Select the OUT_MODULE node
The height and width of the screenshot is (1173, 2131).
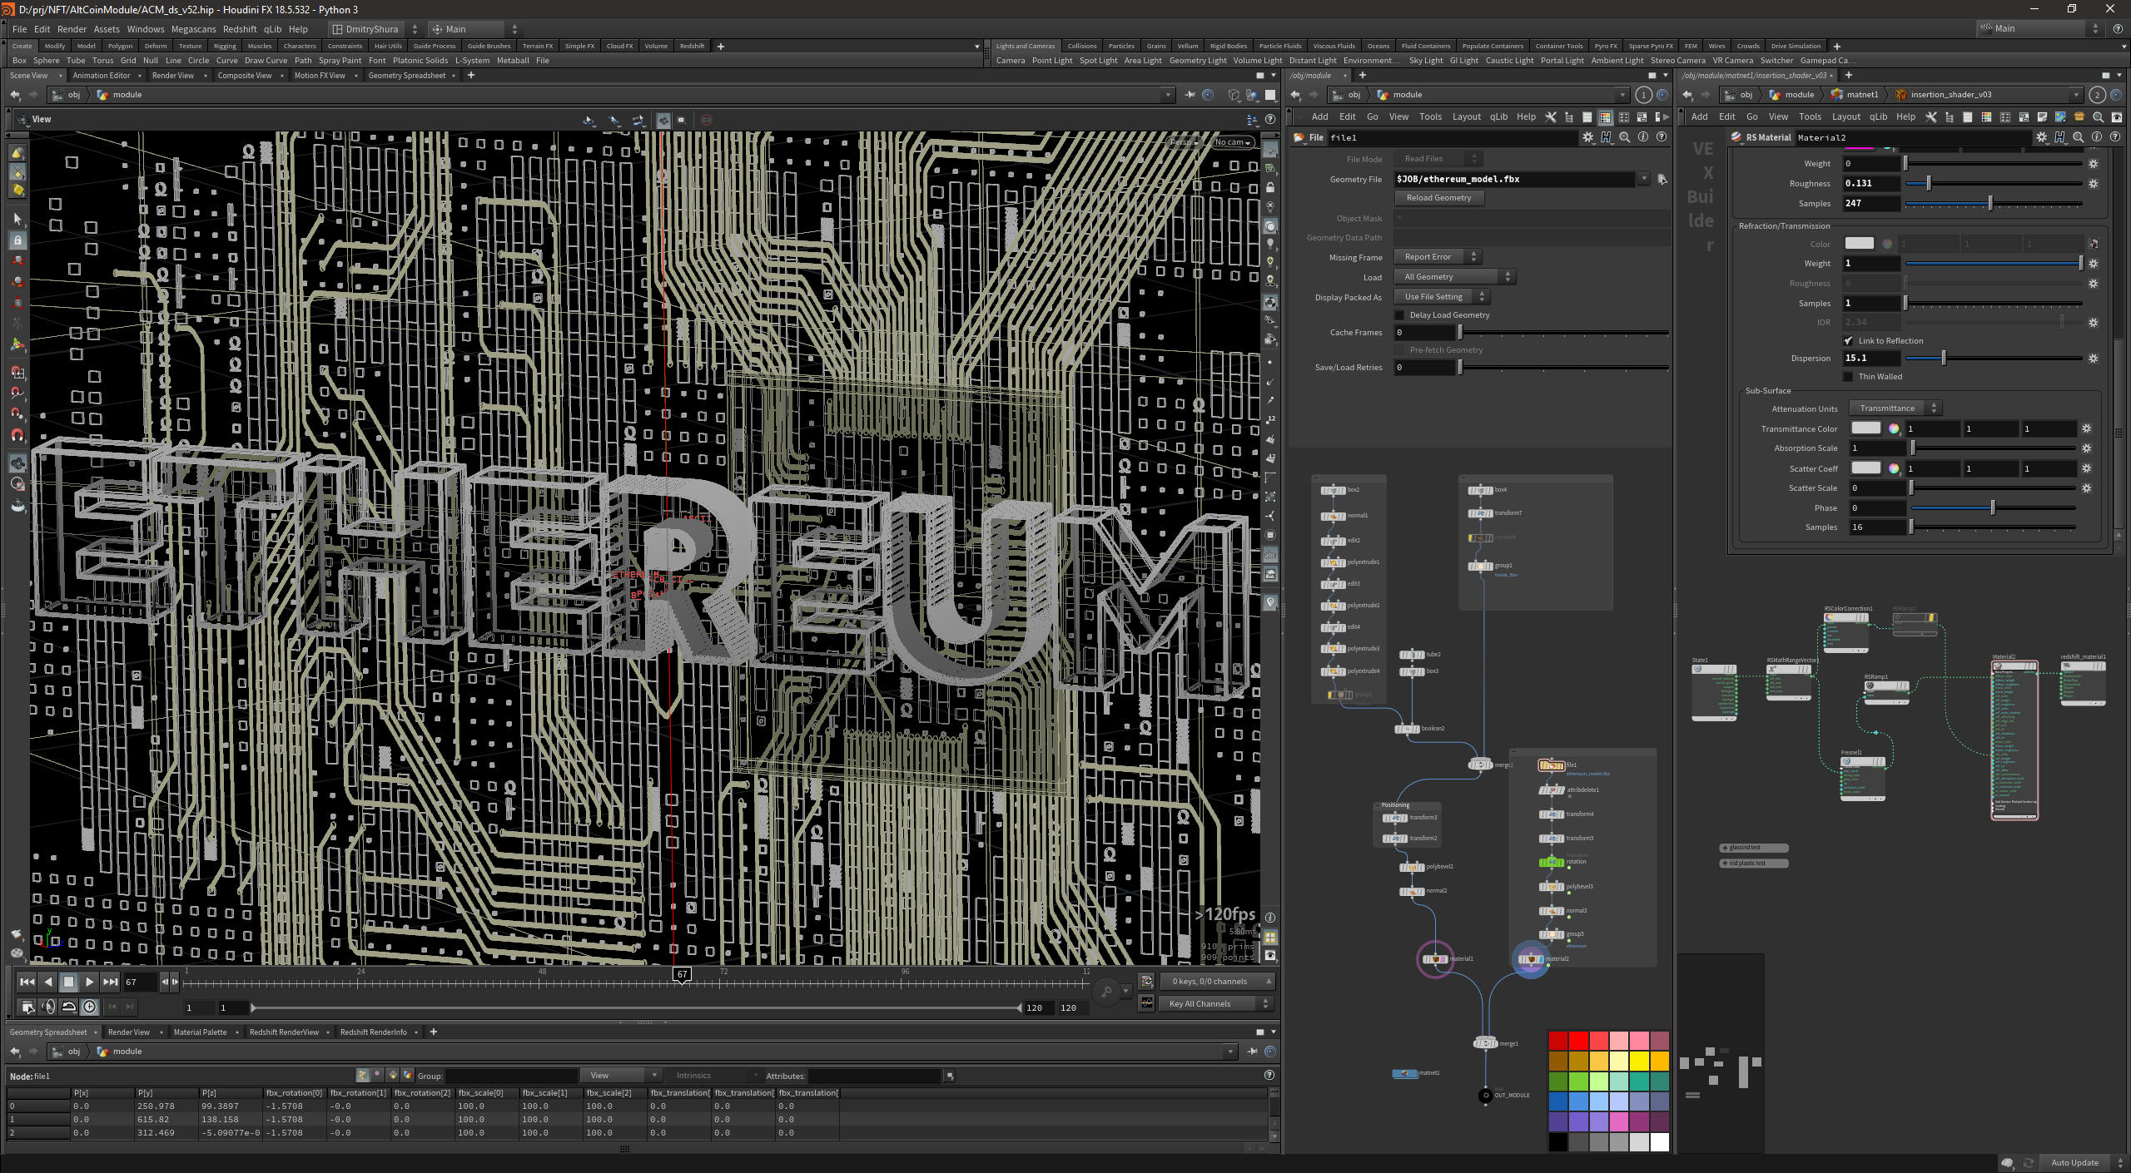point(1485,1095)
